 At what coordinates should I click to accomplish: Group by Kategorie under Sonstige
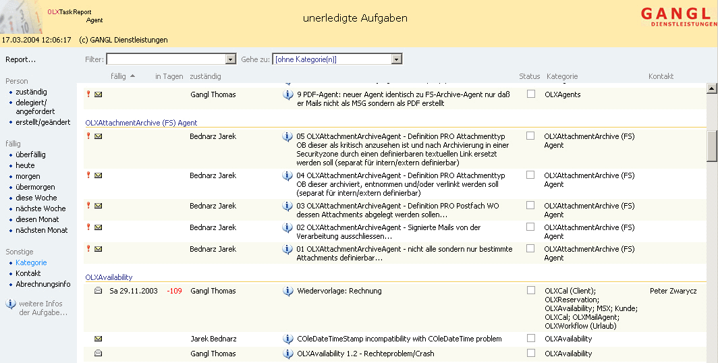coord(31,262)
